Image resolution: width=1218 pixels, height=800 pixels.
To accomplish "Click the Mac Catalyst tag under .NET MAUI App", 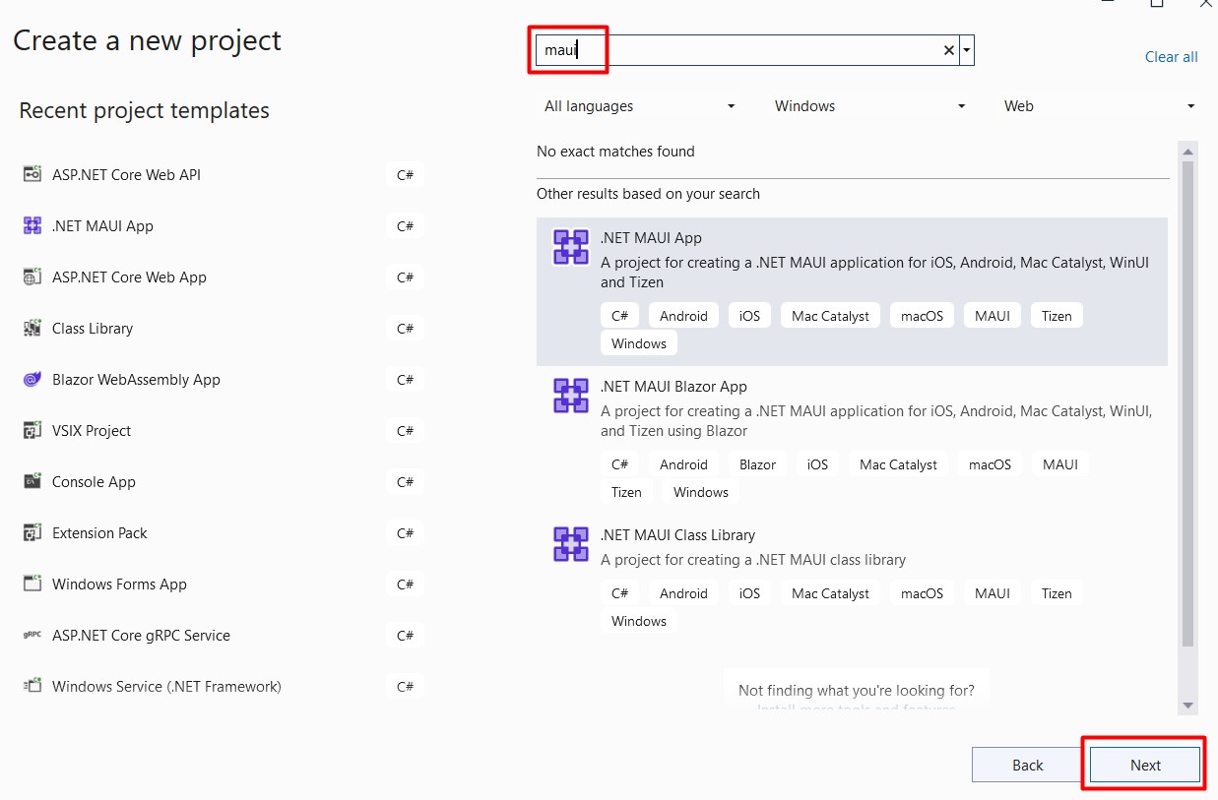I will 830,316.
